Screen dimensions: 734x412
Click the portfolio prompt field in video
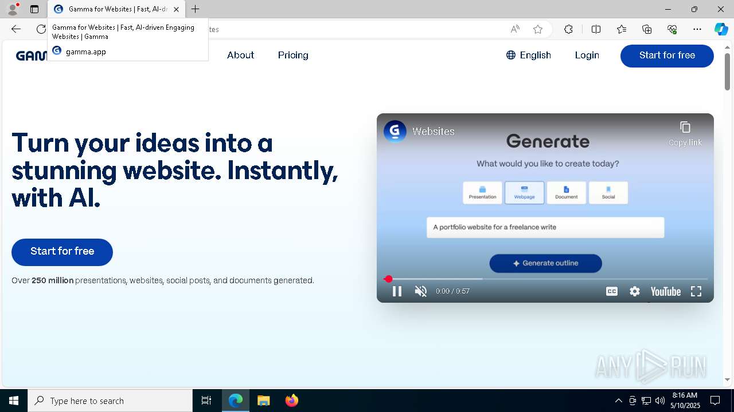point(545,227)
